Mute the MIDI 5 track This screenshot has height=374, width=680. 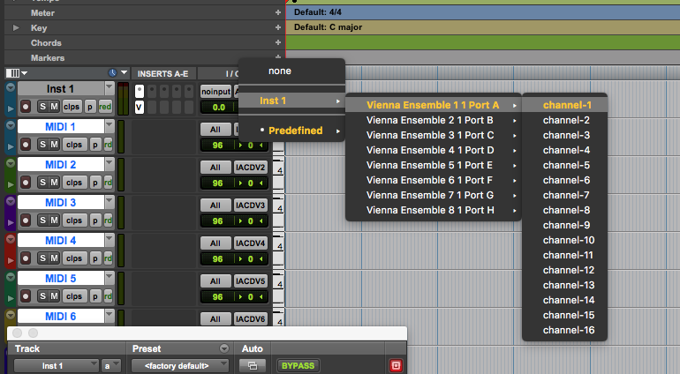coord(54,296)
